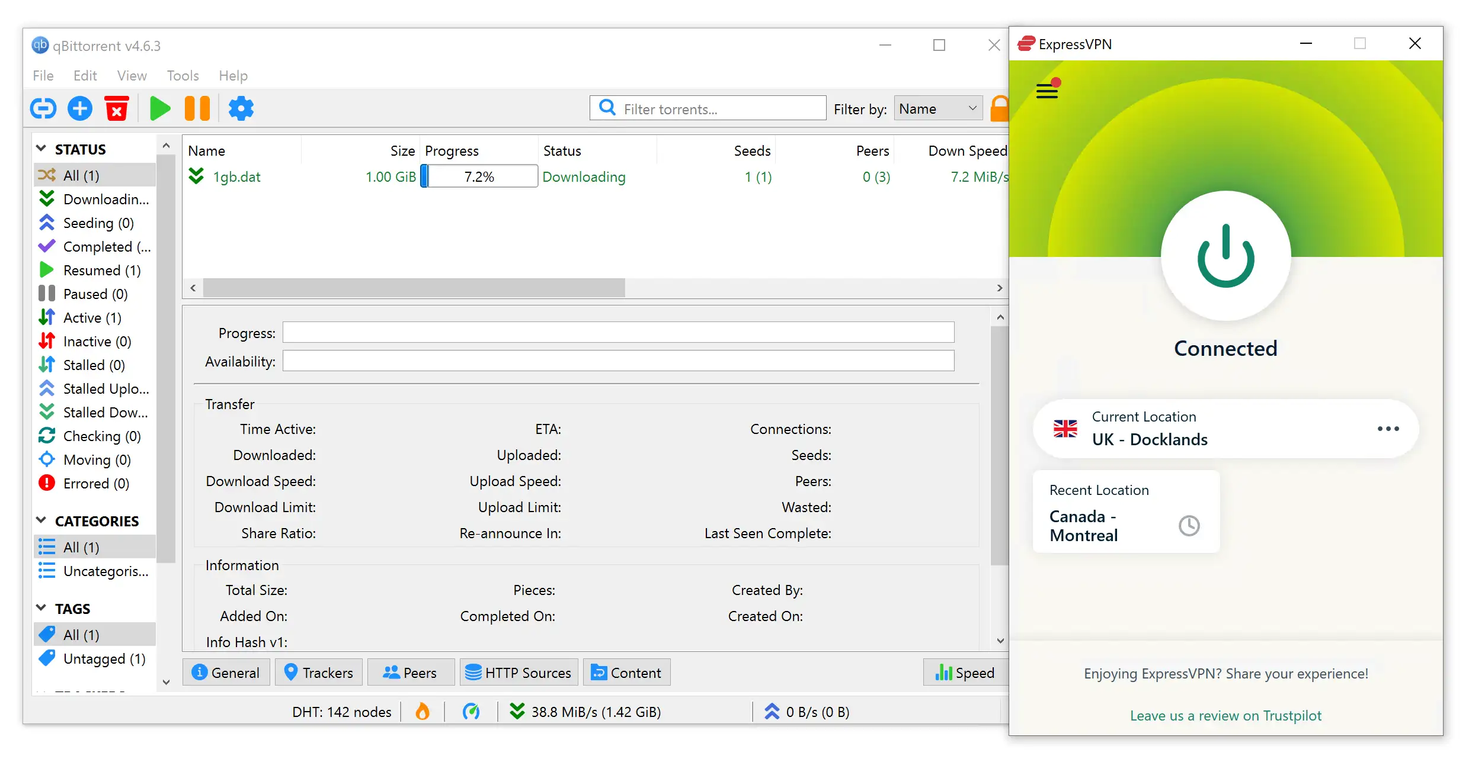The image size is (1472, 759).
Task: Select Stalled Downloading filter
Action: pyautogui.click(x=95, y=412)
